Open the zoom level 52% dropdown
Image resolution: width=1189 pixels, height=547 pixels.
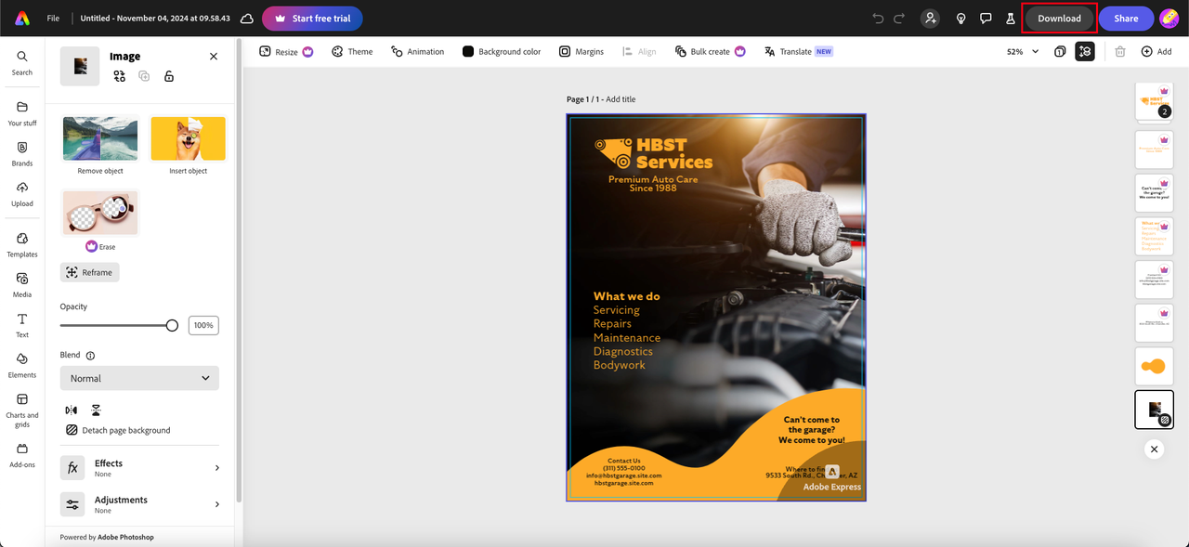click(1022, 52)
